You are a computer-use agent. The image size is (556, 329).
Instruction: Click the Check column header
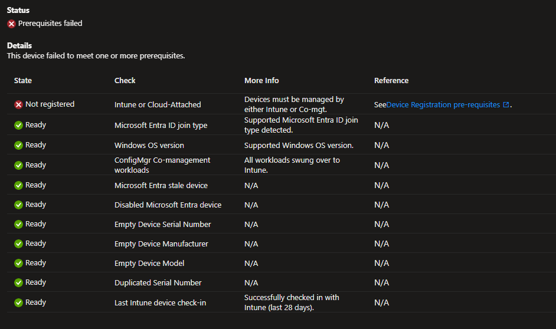125,80
